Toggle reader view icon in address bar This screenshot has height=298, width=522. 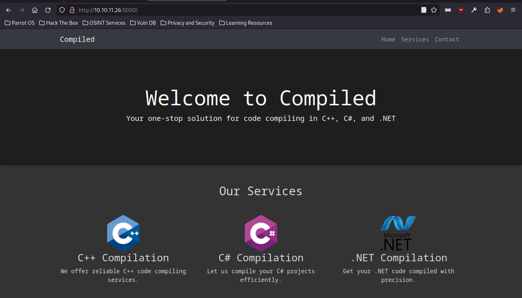[424, 10]
